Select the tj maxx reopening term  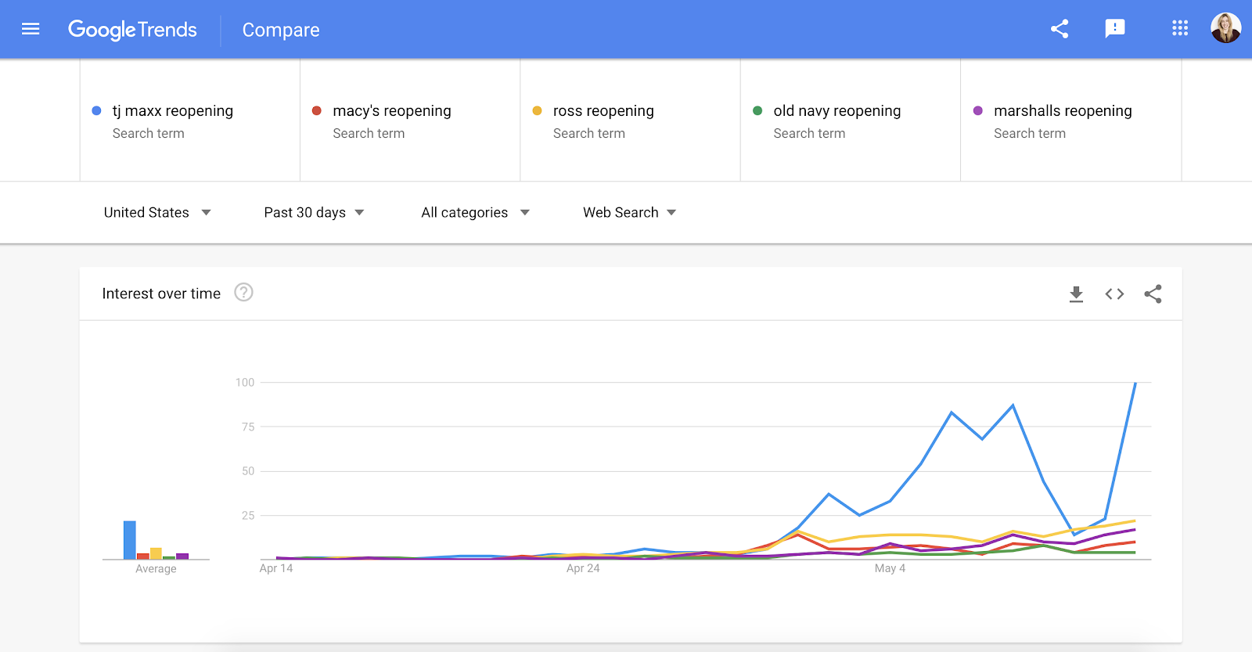click(x=173, y=111)
